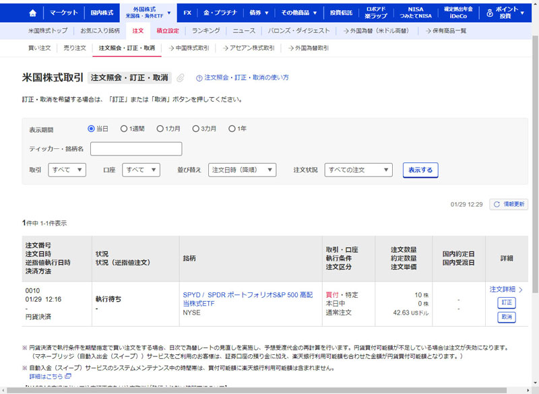
Task: Open the external window icon next to 詳細はこちら
Action: click(x=68, y=376)
